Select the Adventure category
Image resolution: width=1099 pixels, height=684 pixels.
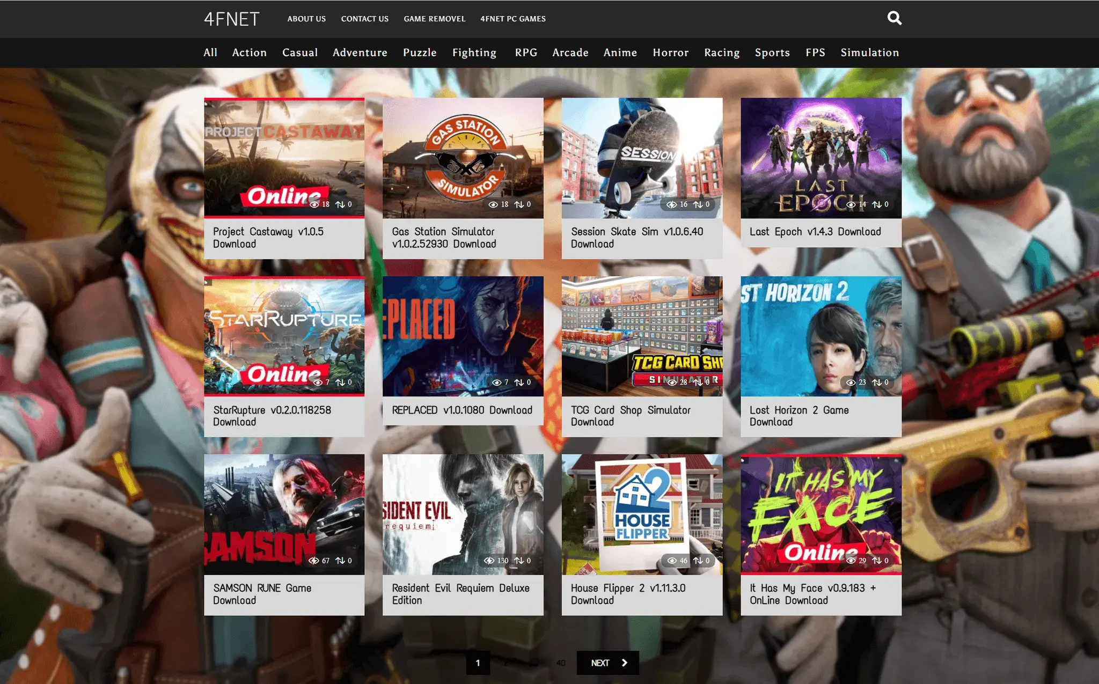click(360, 53)
